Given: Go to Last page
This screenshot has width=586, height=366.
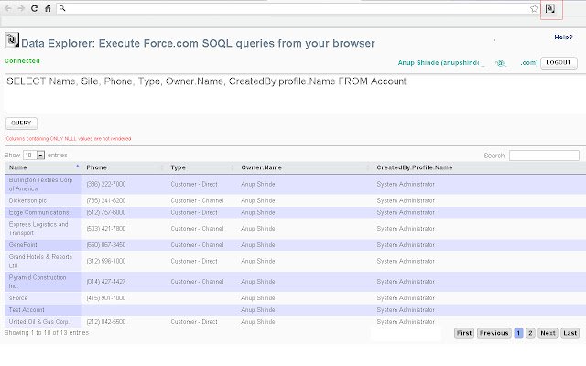Looking at the screenshot, I should coord(570,333).
